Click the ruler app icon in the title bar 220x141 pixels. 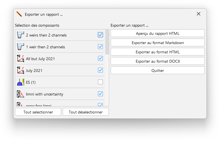19,14
